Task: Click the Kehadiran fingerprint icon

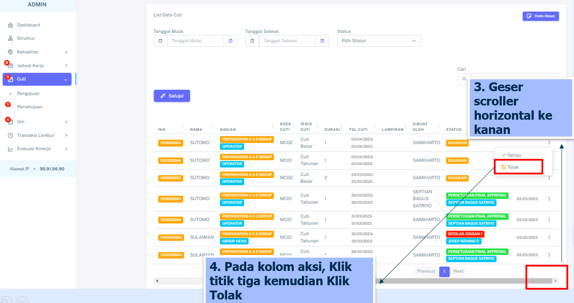Action: click(x=10, y=52)
